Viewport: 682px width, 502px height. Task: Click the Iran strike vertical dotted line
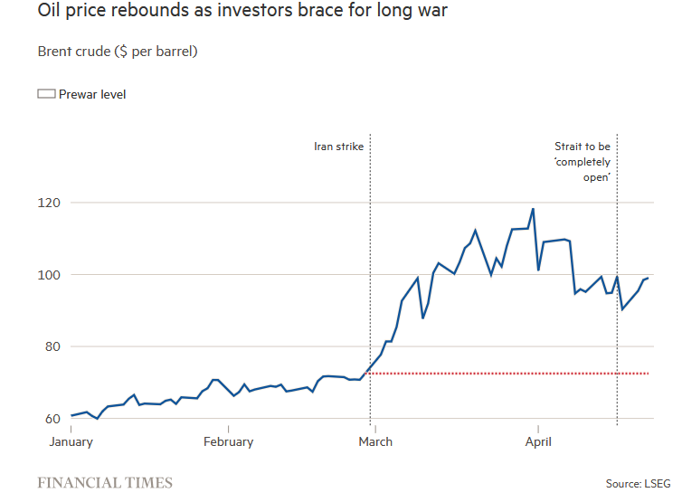370,271
